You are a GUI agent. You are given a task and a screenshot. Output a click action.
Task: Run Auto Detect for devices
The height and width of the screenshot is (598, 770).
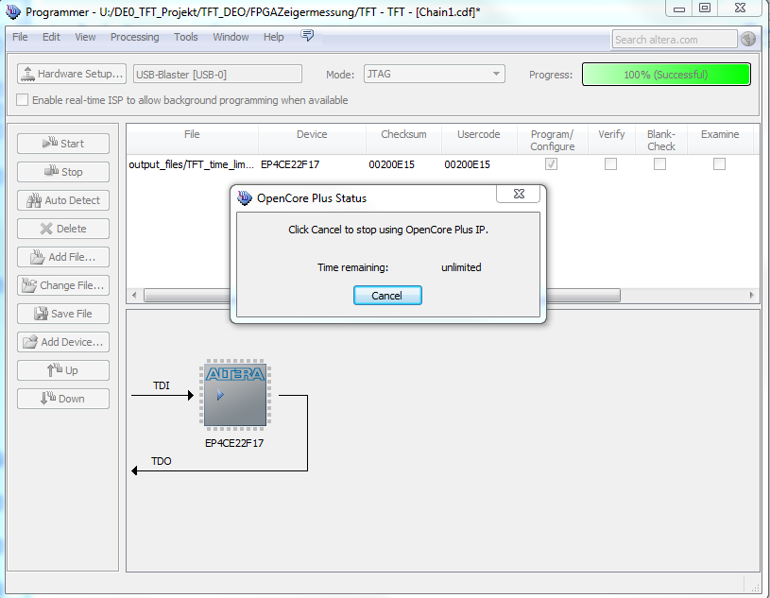(x=63, y=200)
